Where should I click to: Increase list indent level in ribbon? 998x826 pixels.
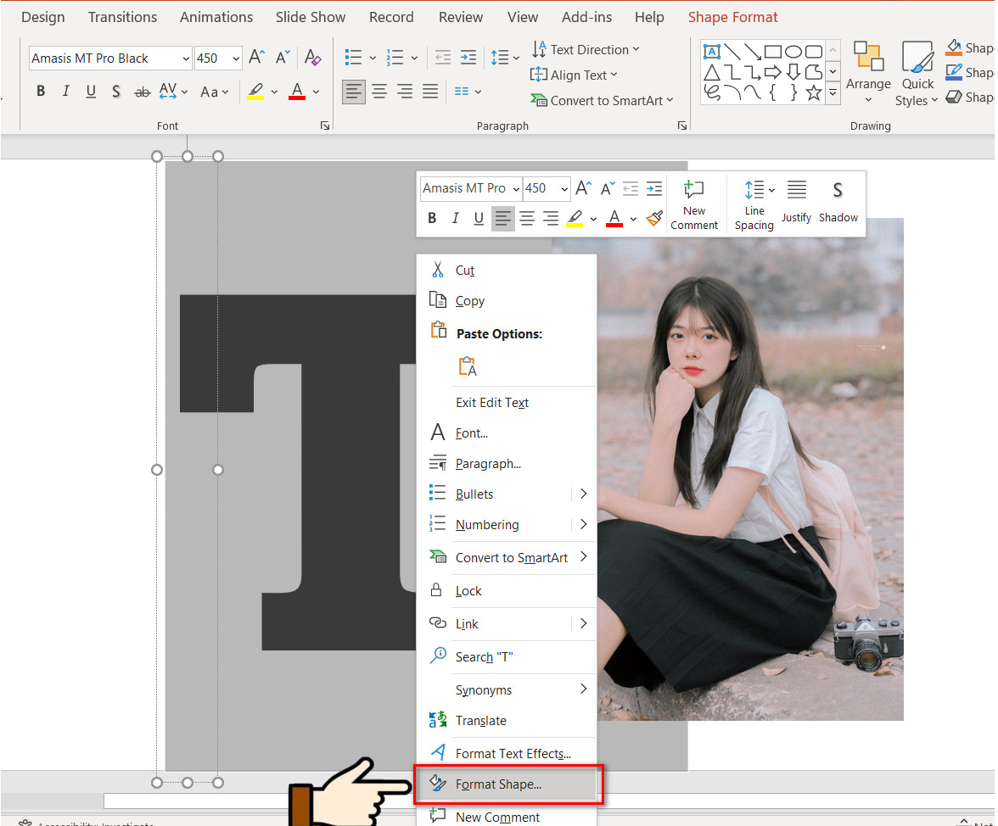468,58
